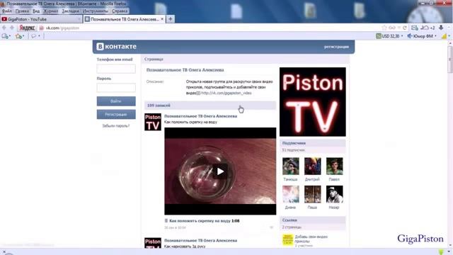Switch to the GigaPiston - YouTube tab

[41, 19]
